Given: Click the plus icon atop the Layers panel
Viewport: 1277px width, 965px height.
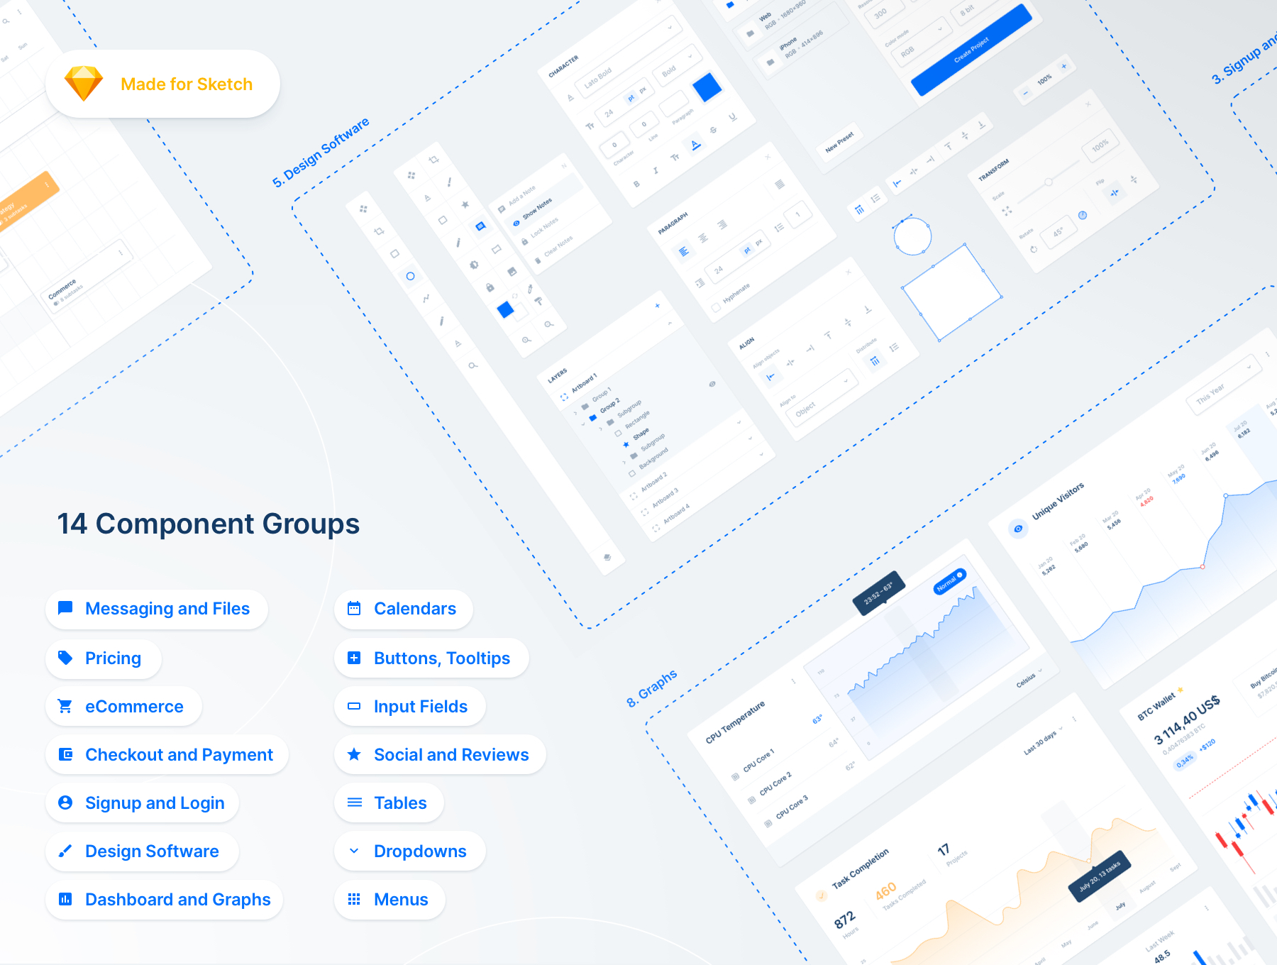Looking at the screenshot, I should (658, 306).
